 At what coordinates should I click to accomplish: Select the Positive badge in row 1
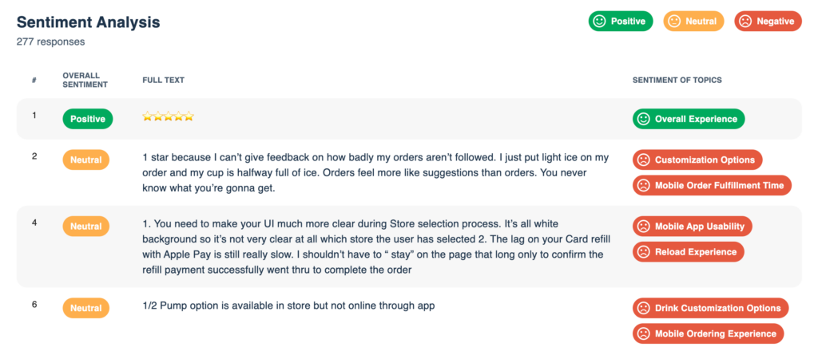pos(88,119)
